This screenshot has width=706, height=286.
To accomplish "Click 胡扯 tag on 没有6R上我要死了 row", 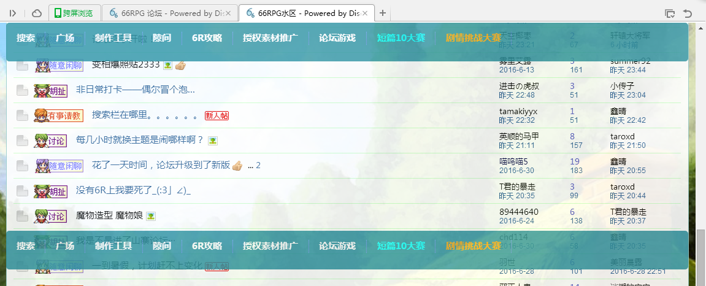I will coord(51,191).
